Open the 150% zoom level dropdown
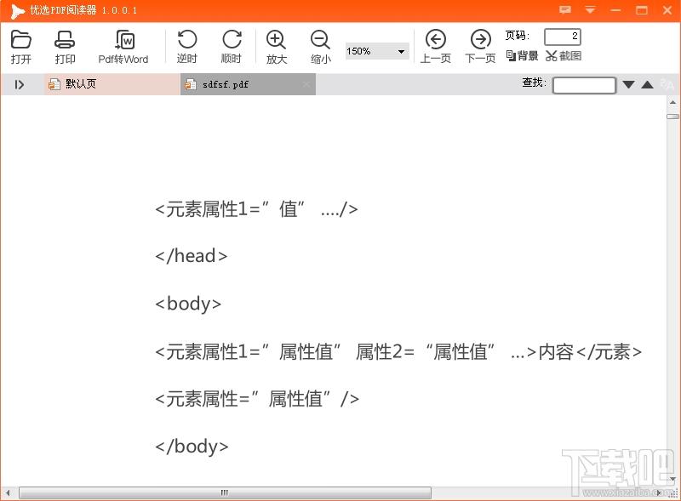This screenshot has height=501, width=681. pos(377,51)
